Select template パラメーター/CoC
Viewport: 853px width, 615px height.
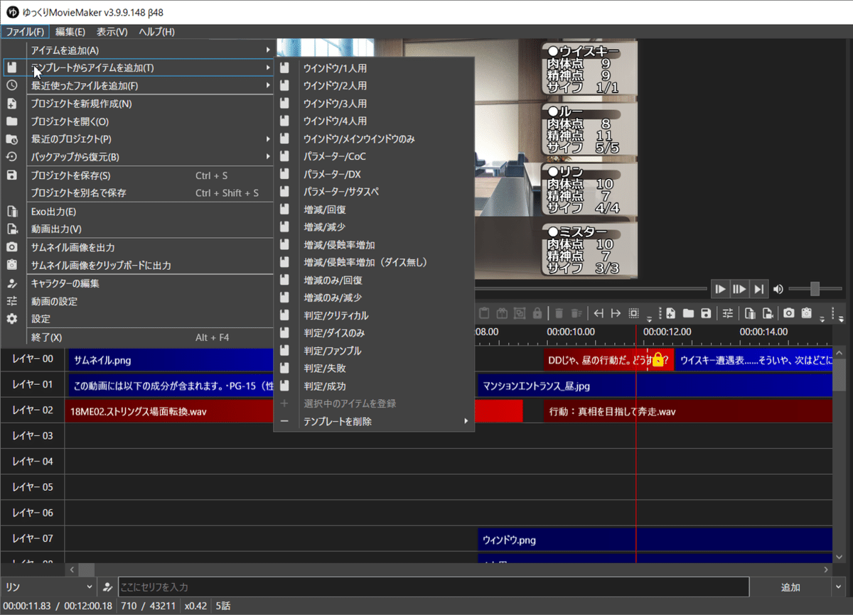click(374, 156)
